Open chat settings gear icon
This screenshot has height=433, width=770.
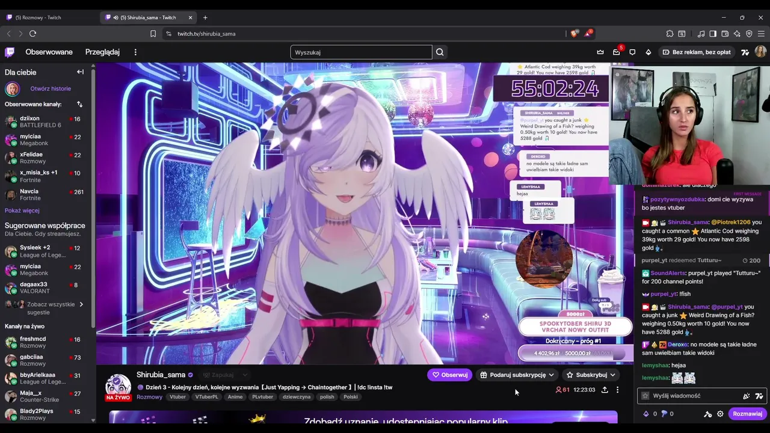click(720, 414)
